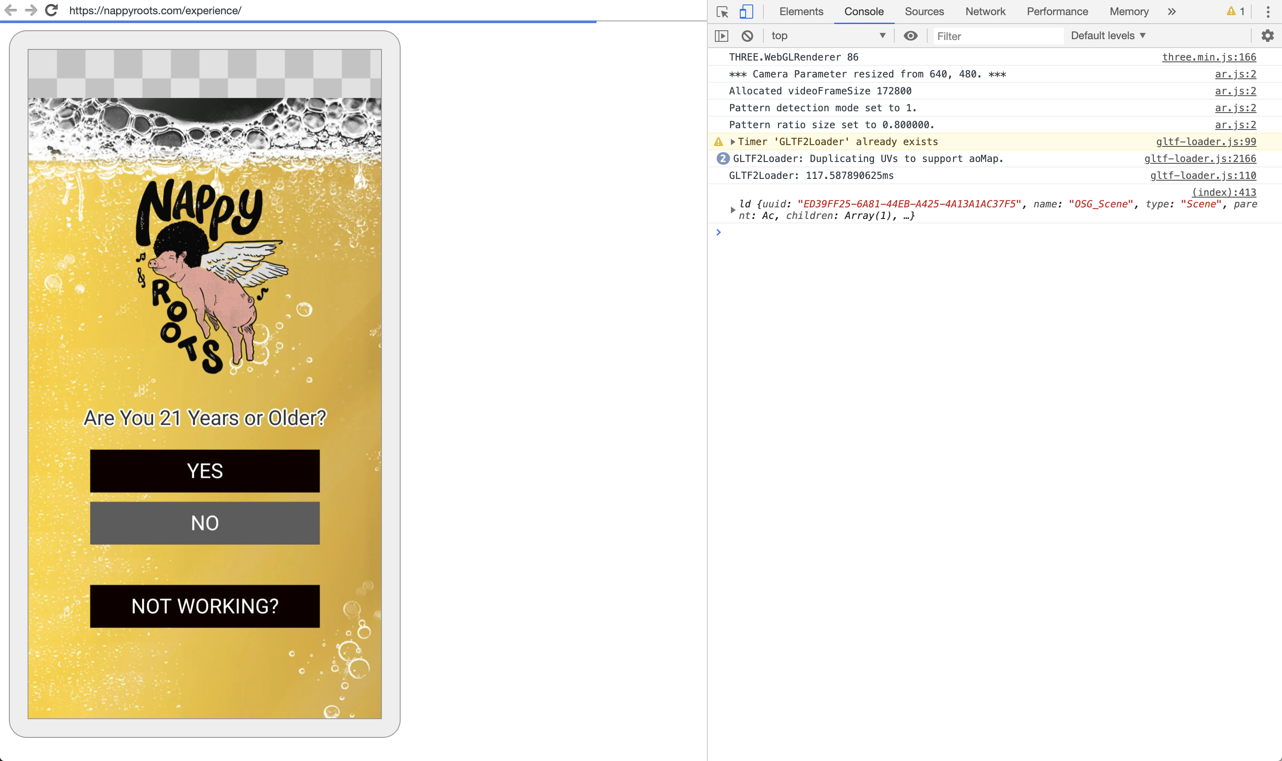Viewport: 1282px width, 761px height.
Task: Select the Duplicating UVs to support aoMap text
Action: coord(906,158)
